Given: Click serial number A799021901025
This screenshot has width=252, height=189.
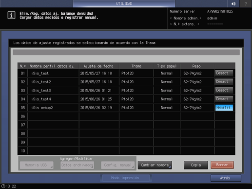Looking at the screenshot, I should click(220, 11).
